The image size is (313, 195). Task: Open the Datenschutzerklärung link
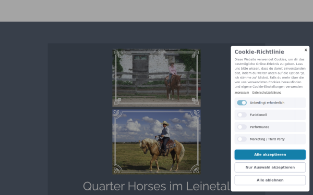267,93
